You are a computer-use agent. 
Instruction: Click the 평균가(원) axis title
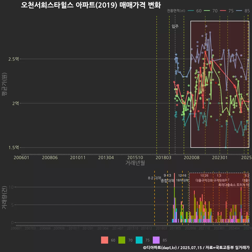tap(4, 84)
